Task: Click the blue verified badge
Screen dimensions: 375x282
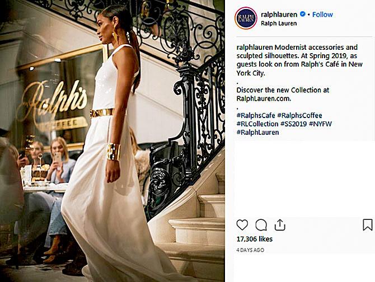Action: point(303,14)
